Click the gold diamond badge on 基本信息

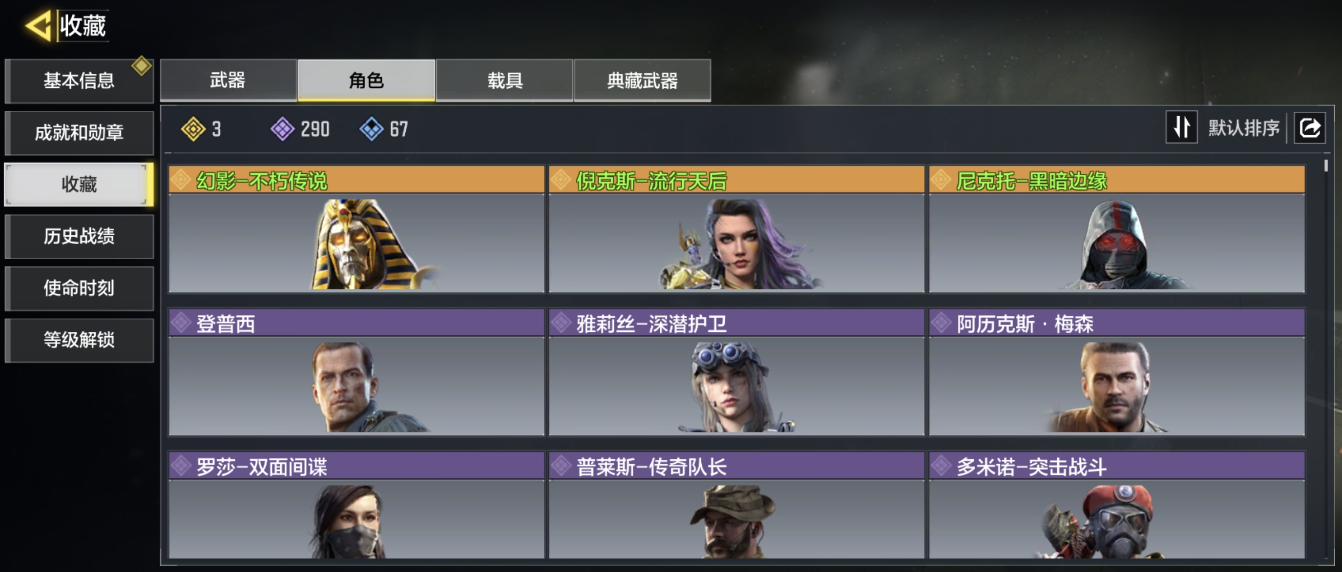pyautogui.click(x=141, y=66)
